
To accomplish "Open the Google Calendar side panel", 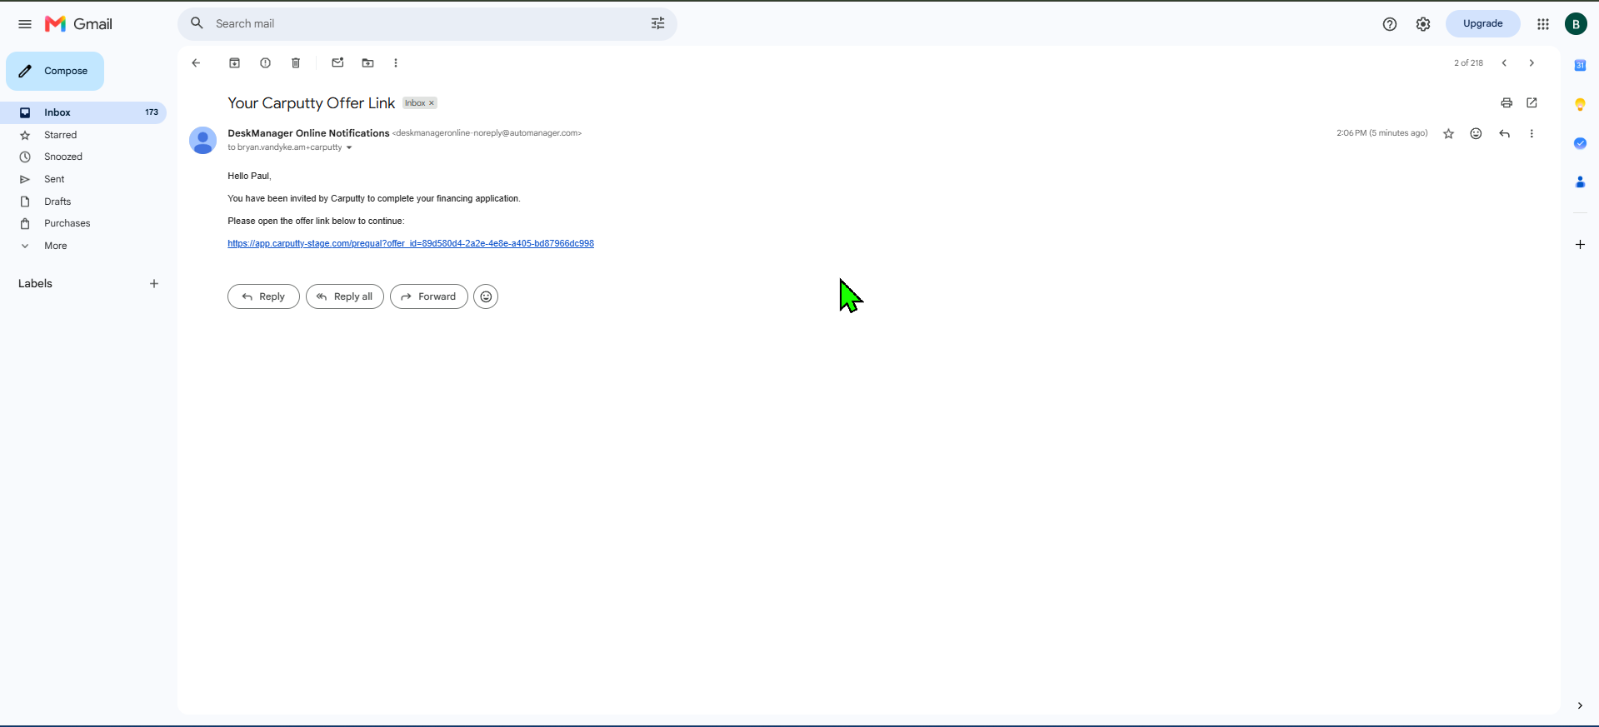I will pyautogui.click(x=1580, y=66).
